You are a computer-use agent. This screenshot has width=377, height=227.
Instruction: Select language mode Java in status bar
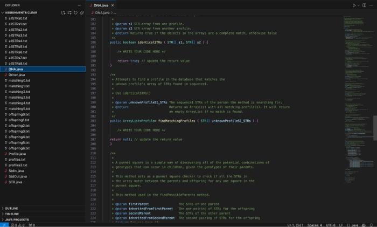(x=353, y=225)
